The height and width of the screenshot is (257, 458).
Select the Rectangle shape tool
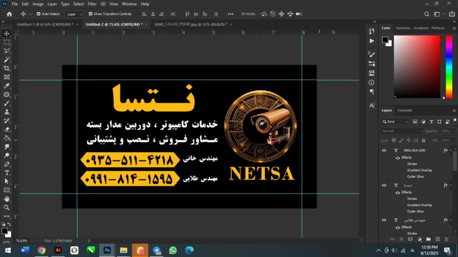pos(6,190)
